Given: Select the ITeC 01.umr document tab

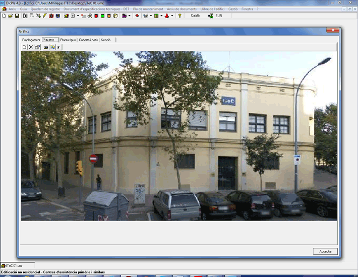Looking at the screenshot, I should click(x=18, y=265).
